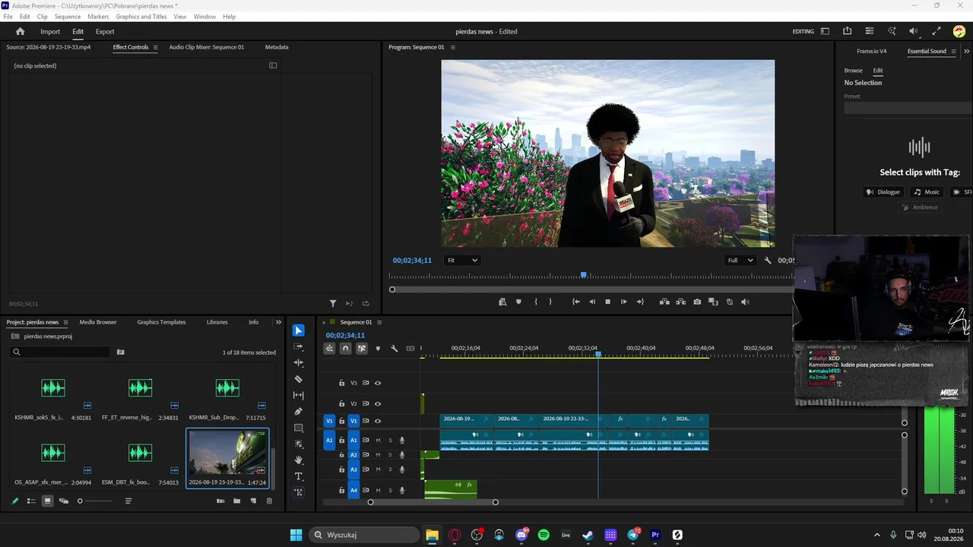
Task: Open the Sequence menu
Action: point(68,17)
